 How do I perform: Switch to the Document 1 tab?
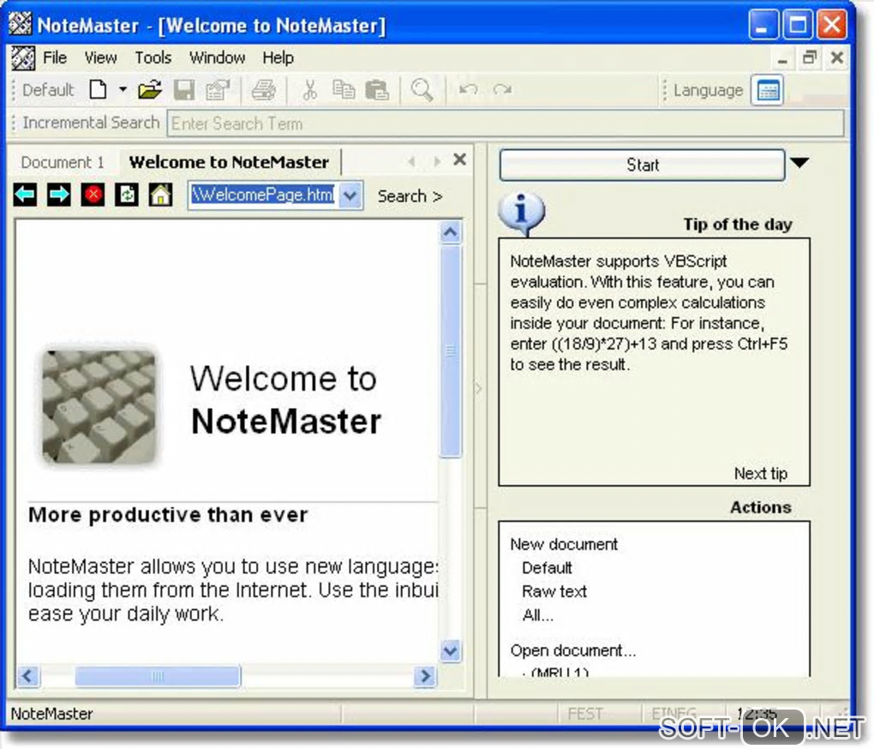point(63,162)
